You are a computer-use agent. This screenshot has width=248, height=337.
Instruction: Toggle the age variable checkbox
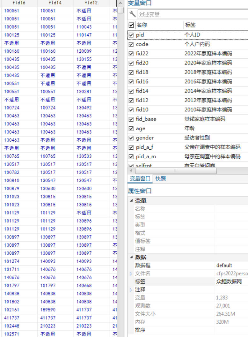click(x=131, y=129)
